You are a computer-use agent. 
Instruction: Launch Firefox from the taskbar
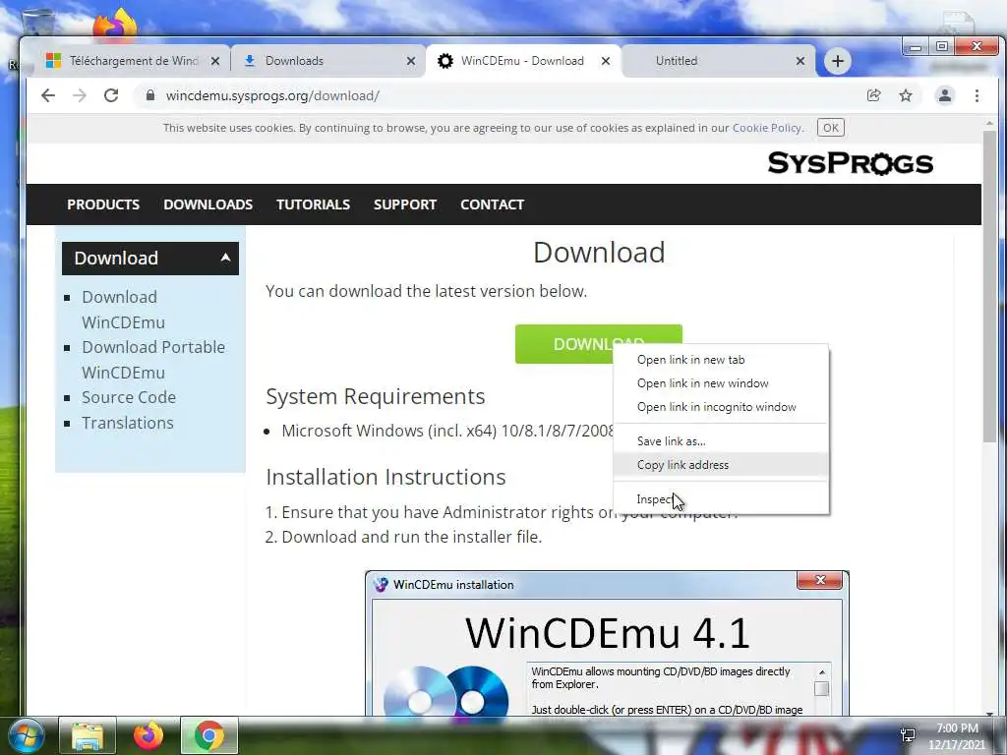point(148,735)
